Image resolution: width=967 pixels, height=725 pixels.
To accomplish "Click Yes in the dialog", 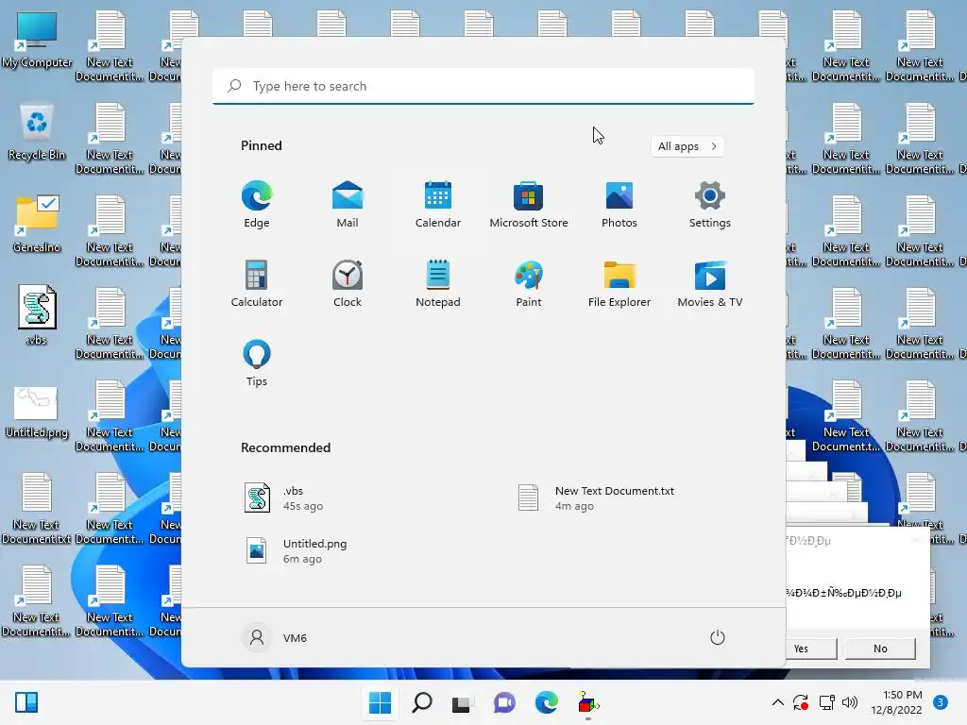I will click(x=810, y=649).
